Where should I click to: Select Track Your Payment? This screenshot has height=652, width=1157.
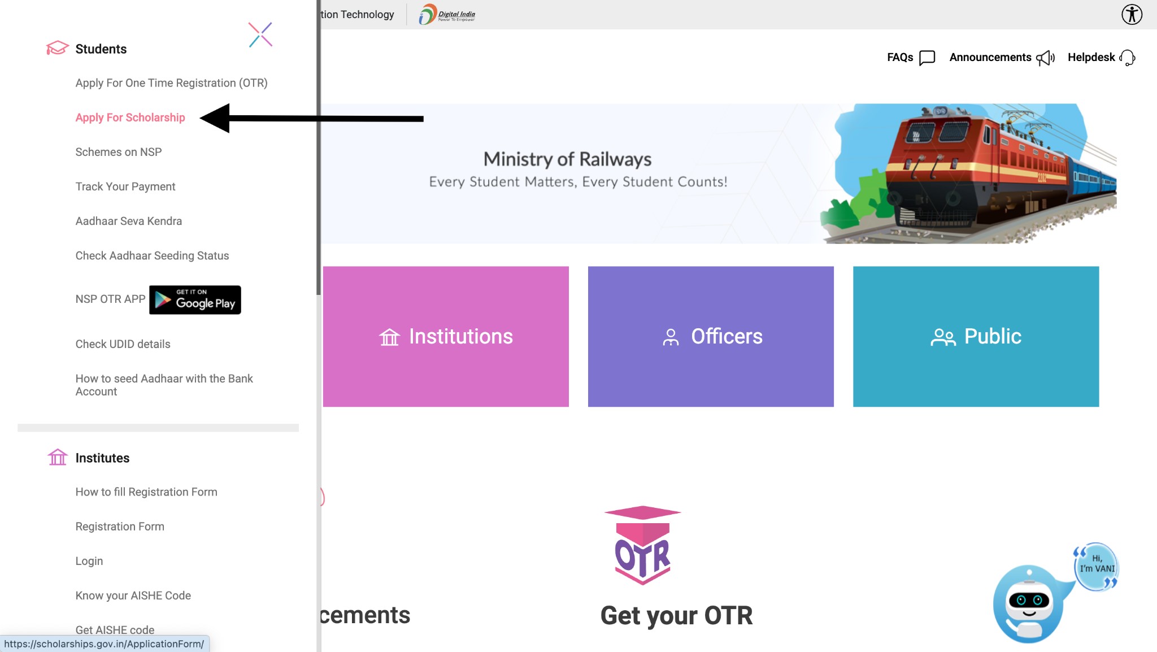(x=125, y=186)
